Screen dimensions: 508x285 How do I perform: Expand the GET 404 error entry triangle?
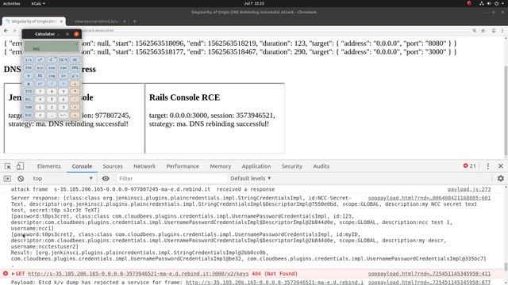(x=13, y=274)
